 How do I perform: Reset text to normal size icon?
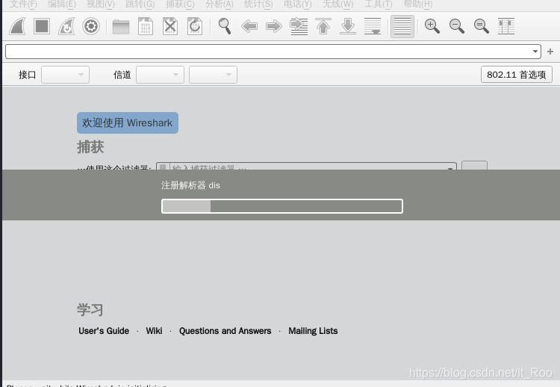click(482, 26)
